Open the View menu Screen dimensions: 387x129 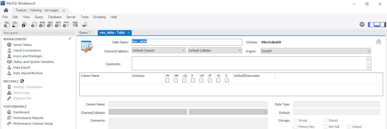(26, 17)
